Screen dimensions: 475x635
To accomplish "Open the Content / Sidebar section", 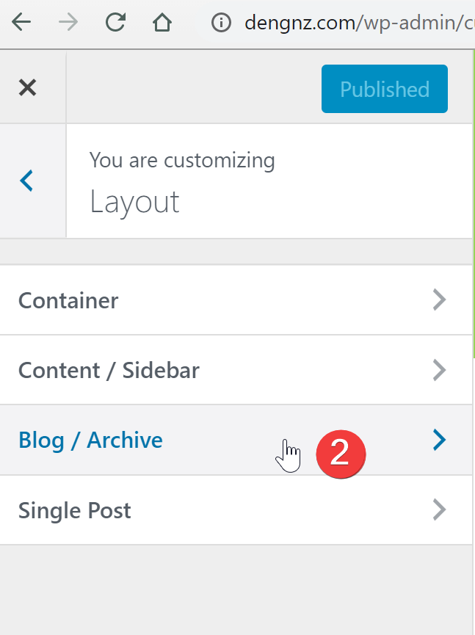I will coord(236,370).
